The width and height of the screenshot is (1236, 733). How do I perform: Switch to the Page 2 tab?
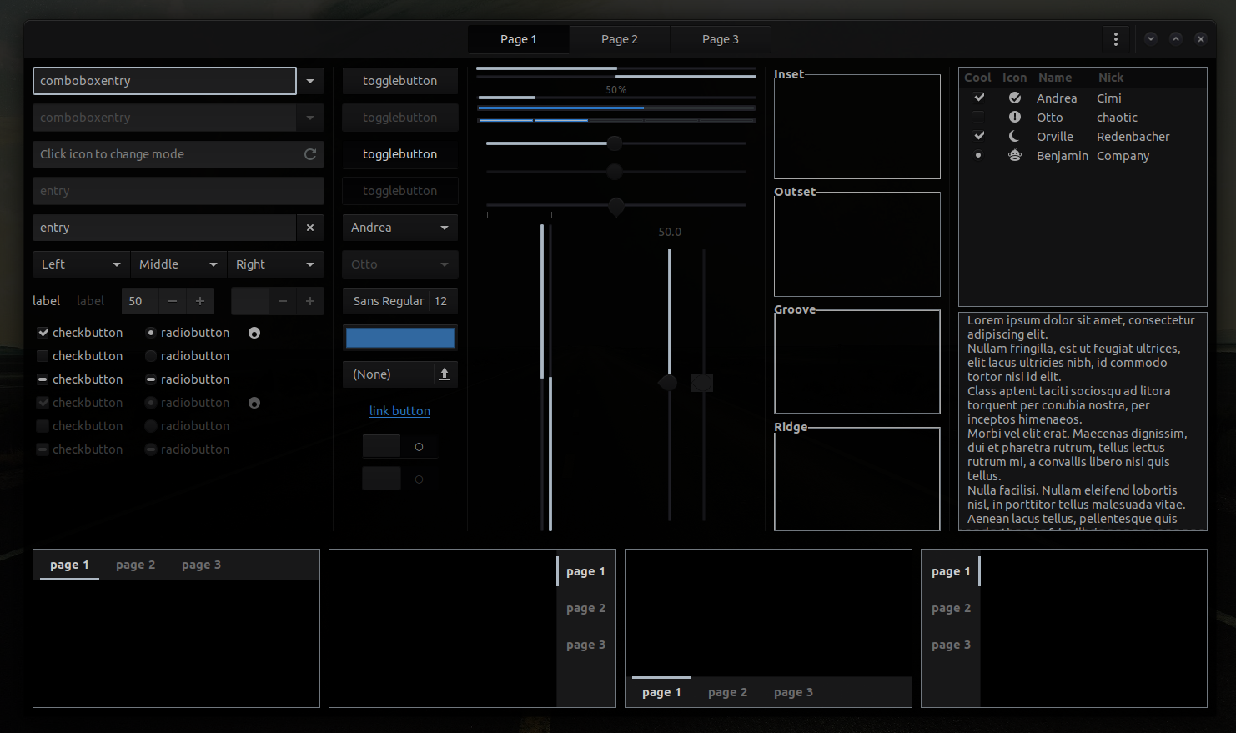click(x=619, y=38)
